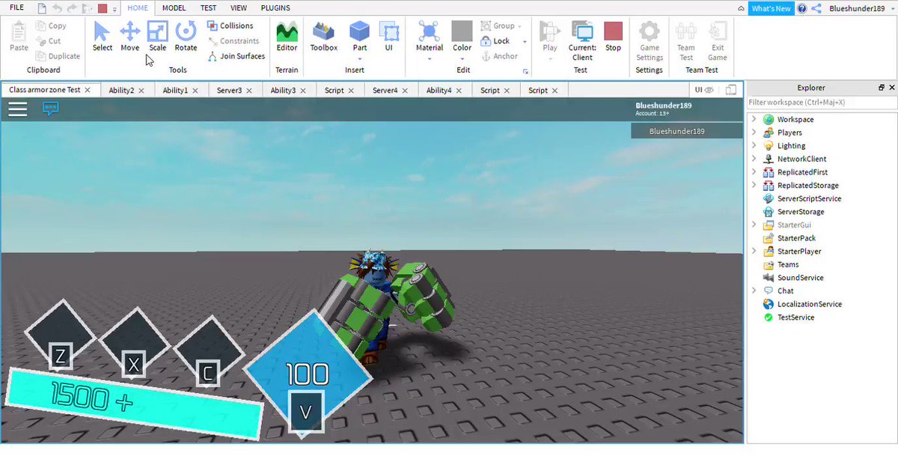Toggle Join Surfaces option
This screenshot has height=465, width=898.
tap(236, 56)
